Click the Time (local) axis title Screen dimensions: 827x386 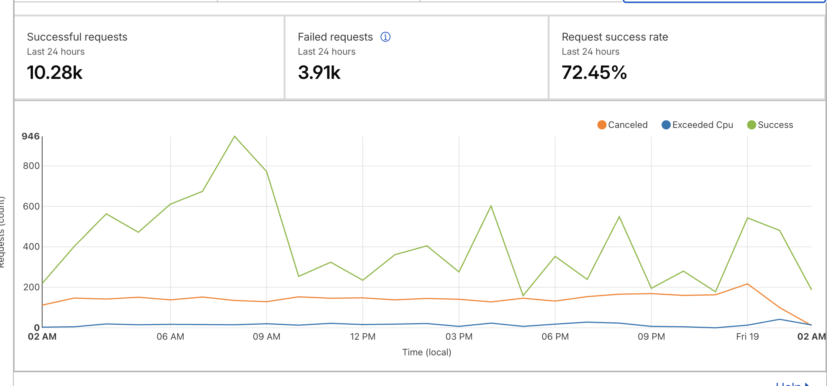click(x=427, y=352)
